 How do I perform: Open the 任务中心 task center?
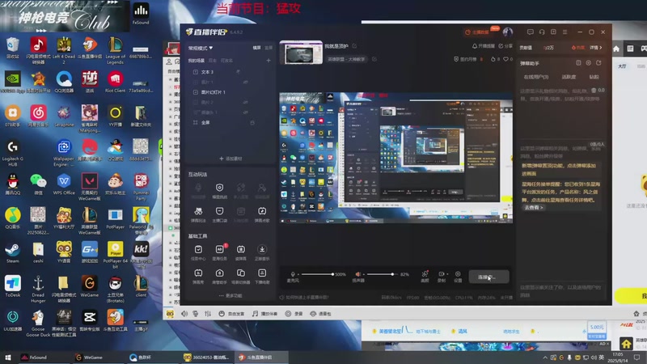pos(198,252)
